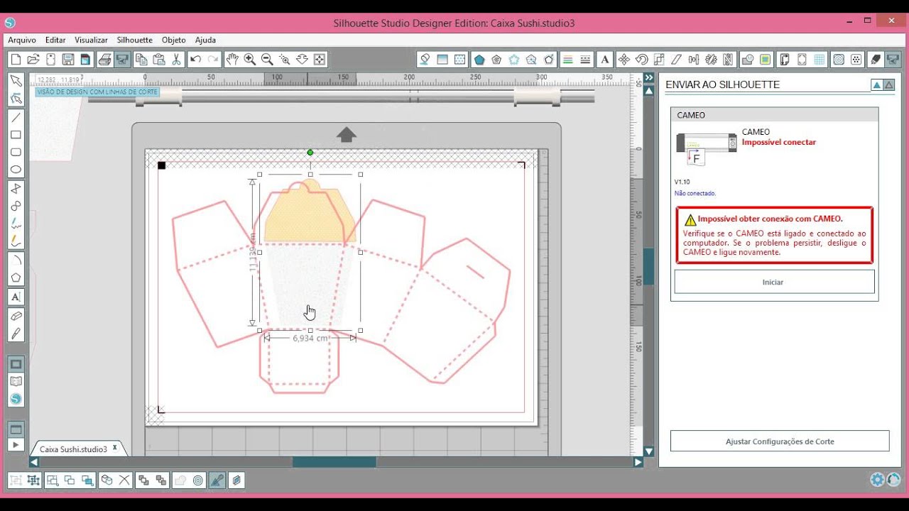Viewport: 909px width, 511px height.
Task: Click the vertical scrollbar down arrow
Action: [x=648, y=451]
